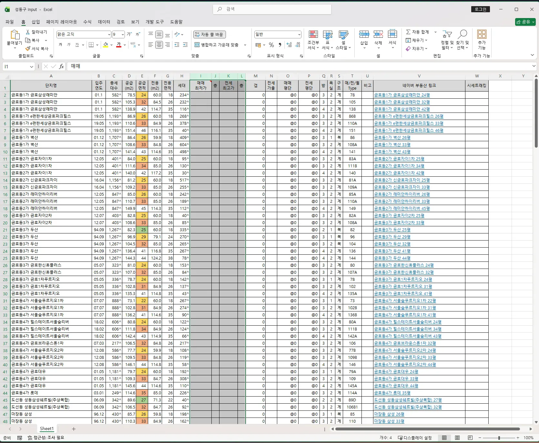
Task: Click the increase font size icon
Action: coord(129,34)
